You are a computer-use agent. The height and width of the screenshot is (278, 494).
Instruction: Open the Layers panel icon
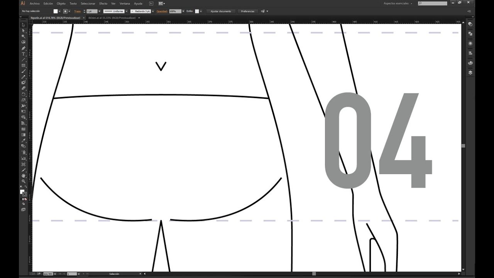(470, 72)
